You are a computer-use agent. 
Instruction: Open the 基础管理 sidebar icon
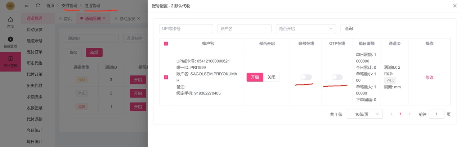coord(10,40)
